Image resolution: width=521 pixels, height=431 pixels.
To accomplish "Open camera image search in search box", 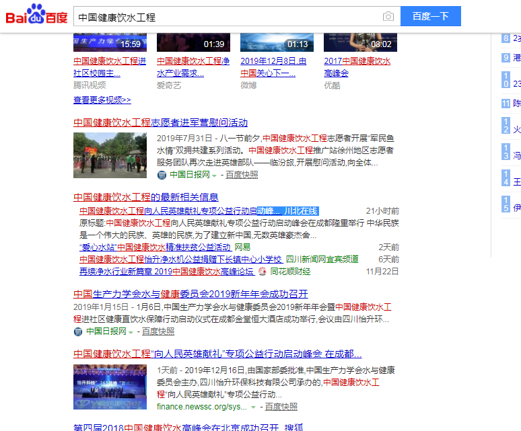I will 388,16.
